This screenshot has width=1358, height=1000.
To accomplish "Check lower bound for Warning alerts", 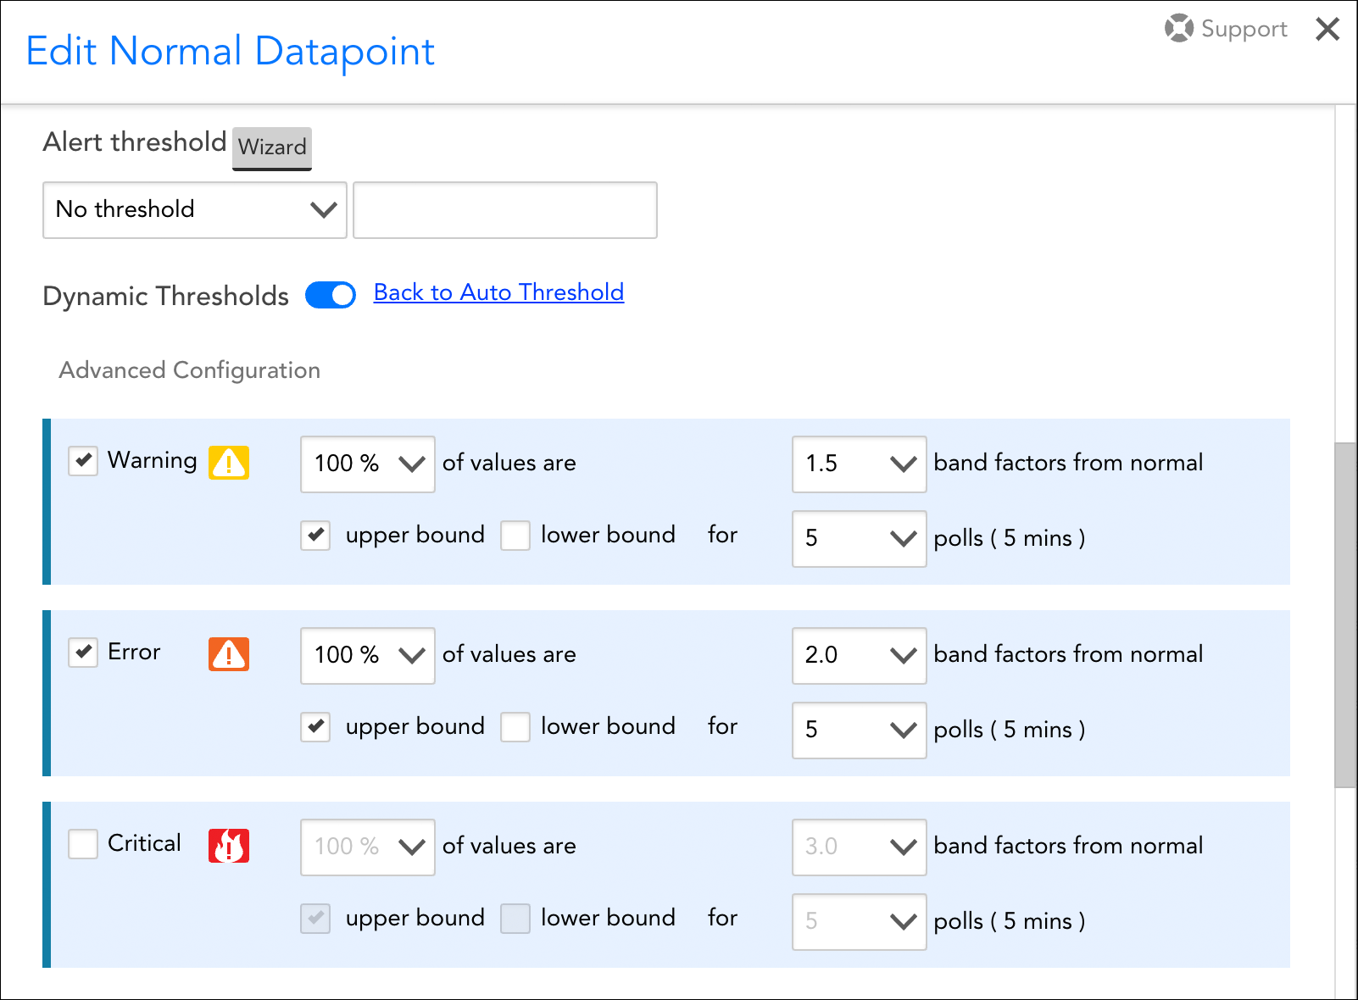I will pyautogui.click(x=515, y=536).
